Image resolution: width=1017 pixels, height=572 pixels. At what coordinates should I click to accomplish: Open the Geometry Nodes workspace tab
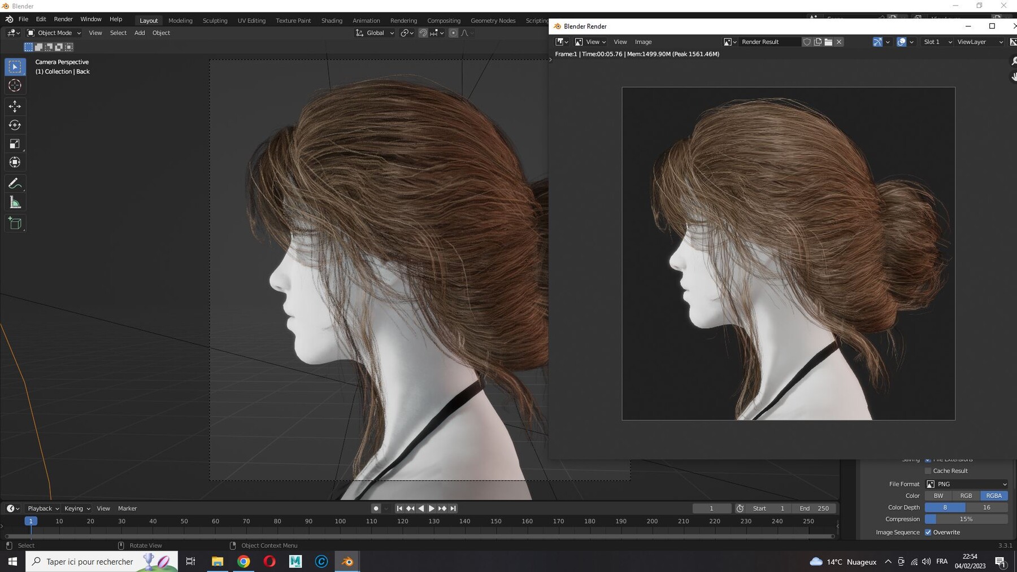493,20
